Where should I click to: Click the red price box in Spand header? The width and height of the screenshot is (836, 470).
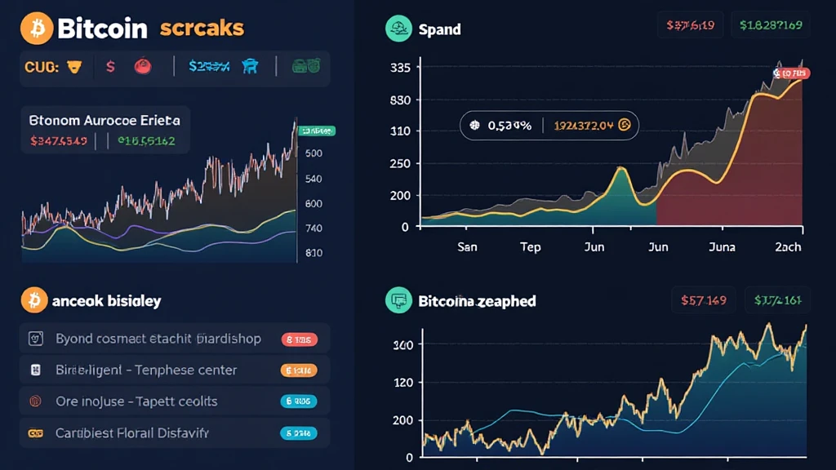tap(691, 25)
